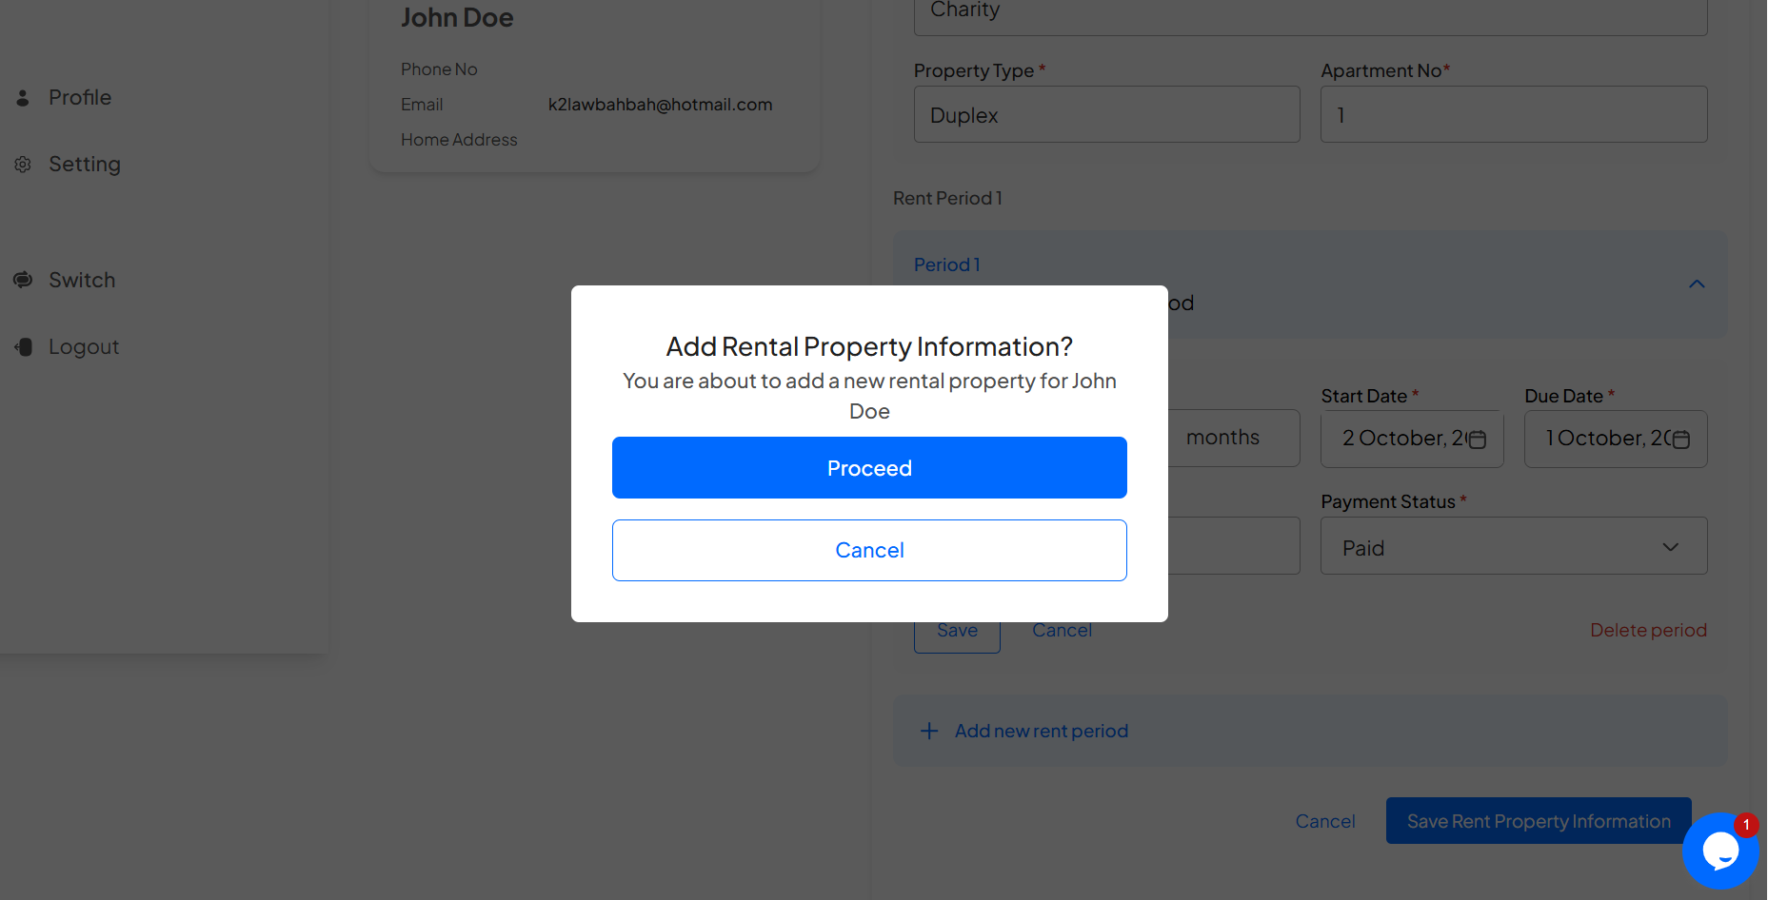
Task: Open the chat support bubble
Action: point(1720,851)
